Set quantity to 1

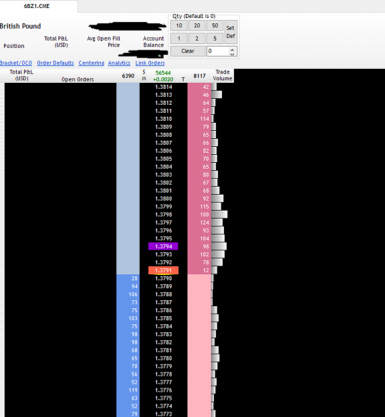(179, 39)
